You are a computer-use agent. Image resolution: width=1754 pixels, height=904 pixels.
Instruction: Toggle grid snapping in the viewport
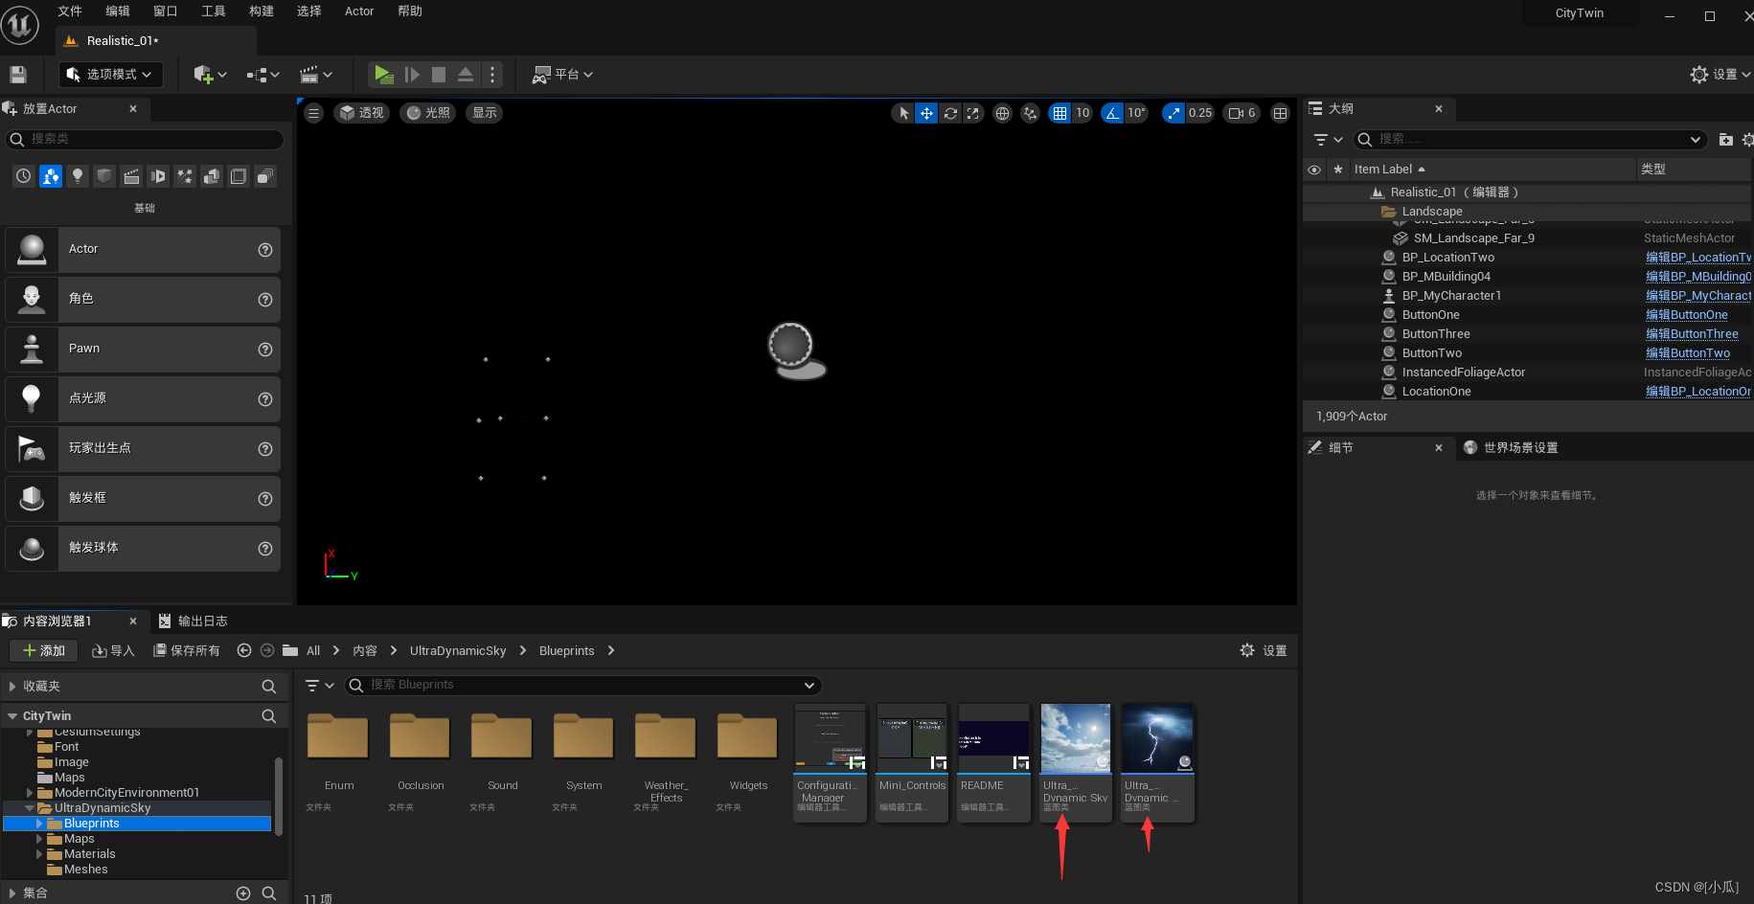(x=1059, y=113)
